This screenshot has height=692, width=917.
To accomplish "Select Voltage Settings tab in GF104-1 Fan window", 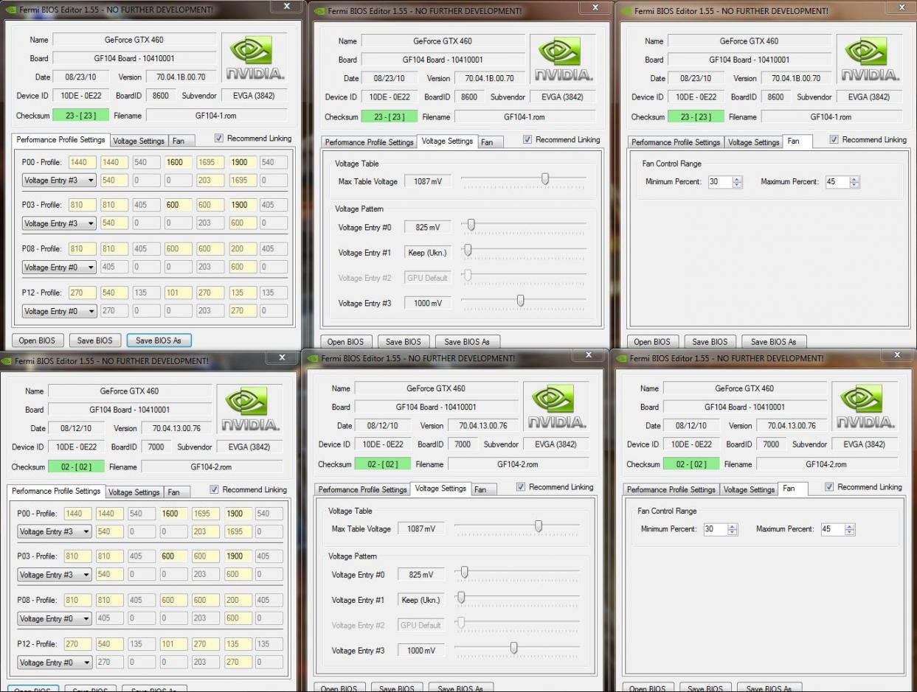I will [753, 142].
